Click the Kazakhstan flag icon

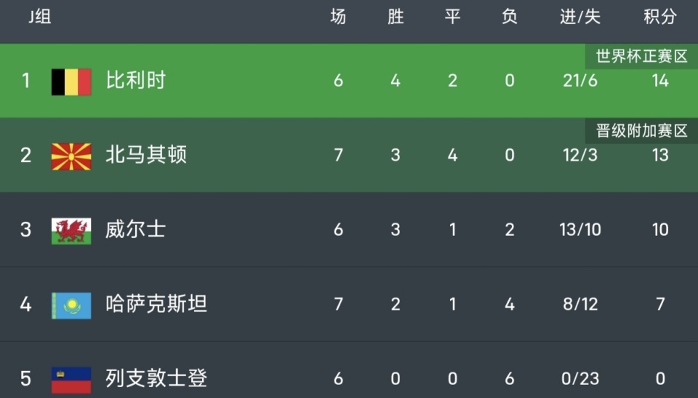pos(71,305)
